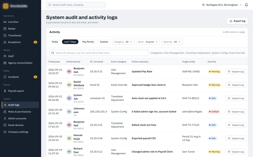Click the Export log button
This screenshot has width=253, height=157.
(237, 21)
